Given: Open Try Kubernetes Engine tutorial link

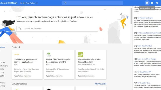Looking at the screenshot, I should [145, 18].
